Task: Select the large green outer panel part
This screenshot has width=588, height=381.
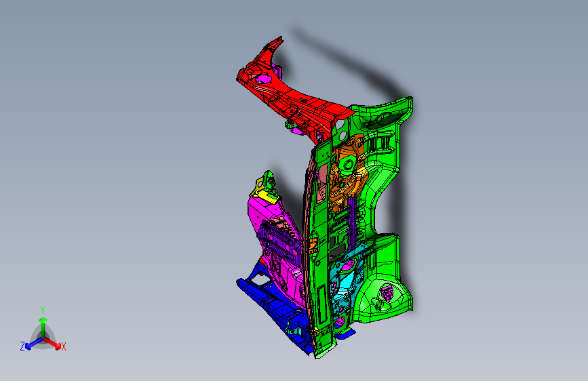Action: click(x=388, y=210)
